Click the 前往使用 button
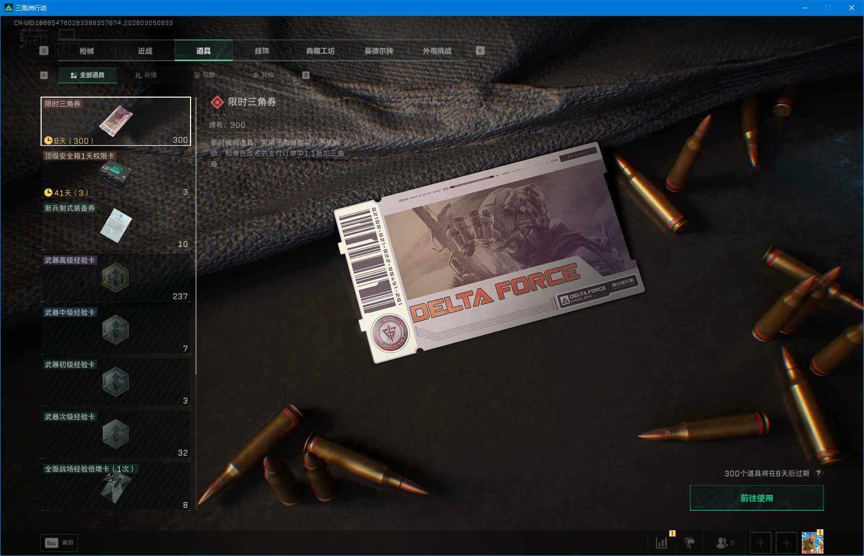The image size is (864, 556). click(x=756, y=498)
